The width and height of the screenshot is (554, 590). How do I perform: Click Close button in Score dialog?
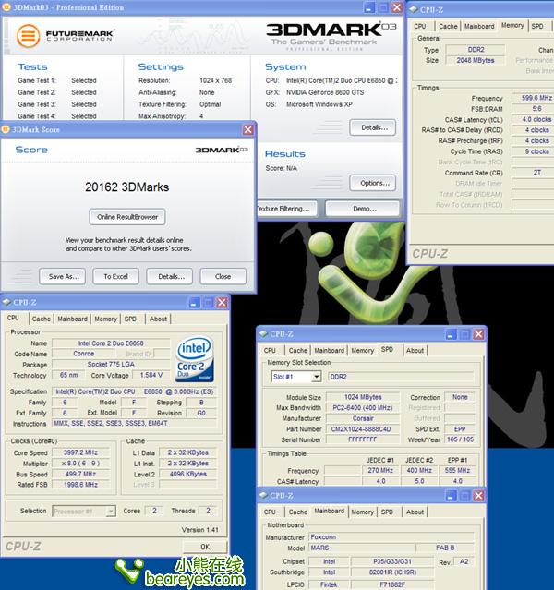click(x=223, y=277)
